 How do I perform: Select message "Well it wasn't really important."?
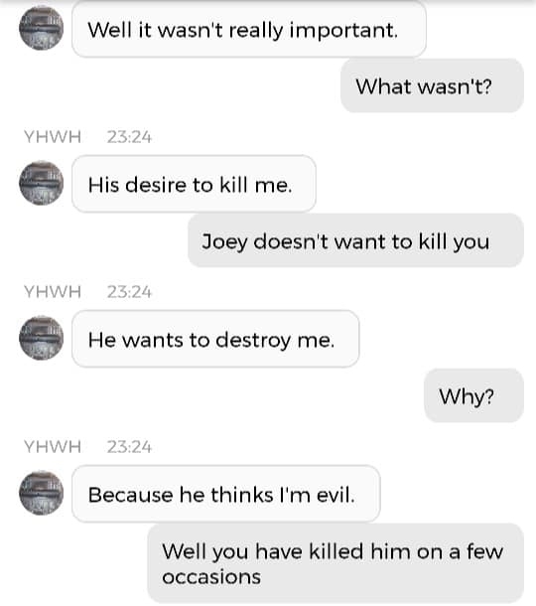(249, 29)
